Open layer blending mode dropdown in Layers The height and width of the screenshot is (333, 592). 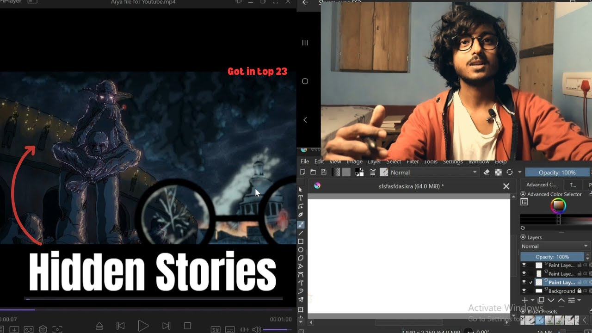[555, 246]
